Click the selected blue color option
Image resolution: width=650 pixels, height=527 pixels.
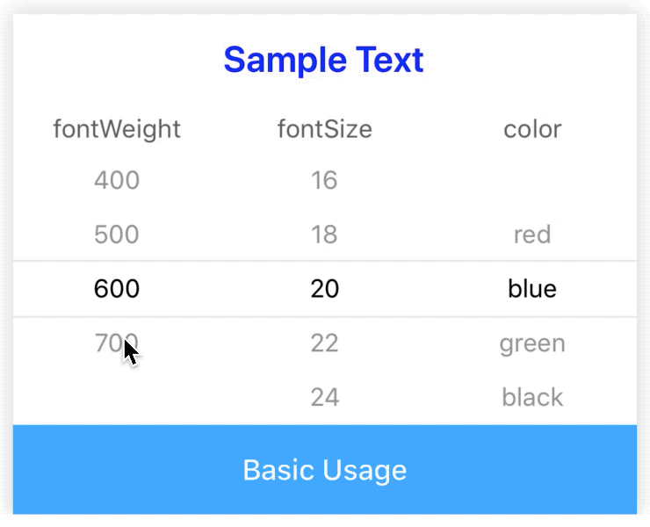[x=532, y=289]
